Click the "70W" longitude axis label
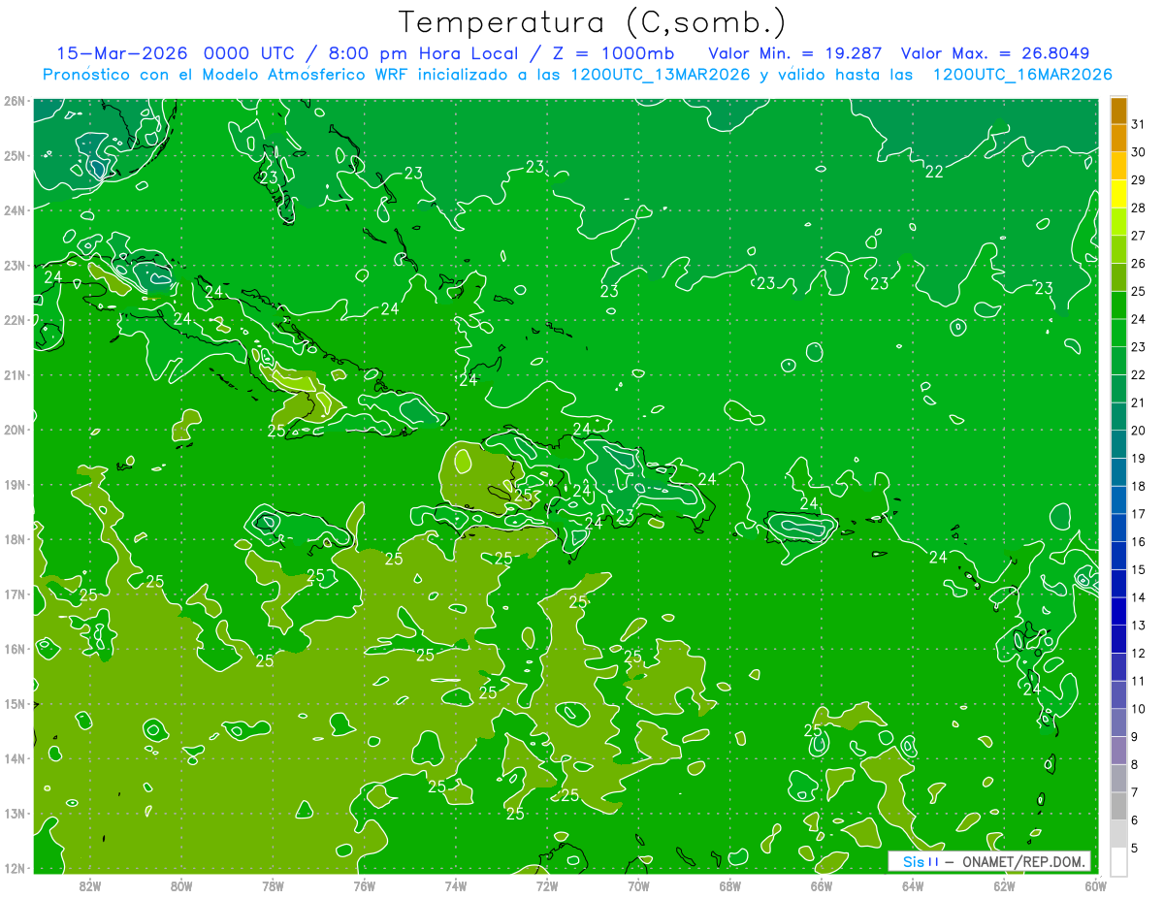1164x899 pixels. point(638,884)
